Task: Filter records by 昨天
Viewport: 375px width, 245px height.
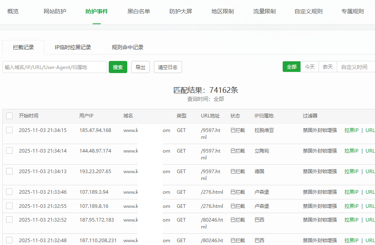Action: (x=328, y=67)
